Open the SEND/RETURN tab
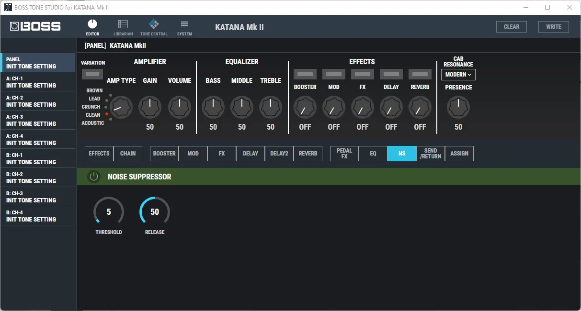Image resolution: width=581 pixels, height=311 pixels. [x=430, y=154]
